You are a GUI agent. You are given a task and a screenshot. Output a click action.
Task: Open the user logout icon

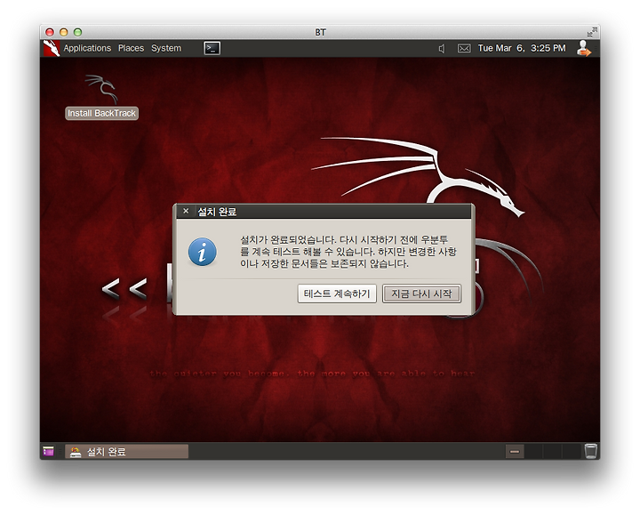(584, 48)
